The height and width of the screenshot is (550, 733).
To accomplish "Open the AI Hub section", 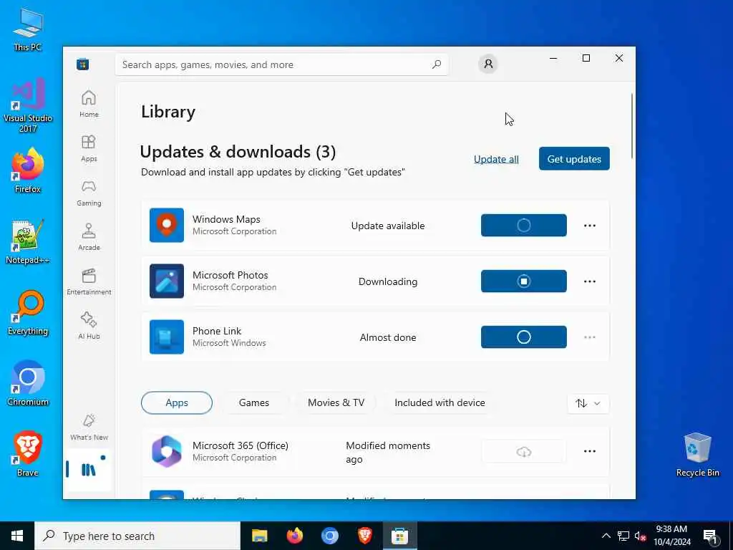I will click(x=89, y=326).
